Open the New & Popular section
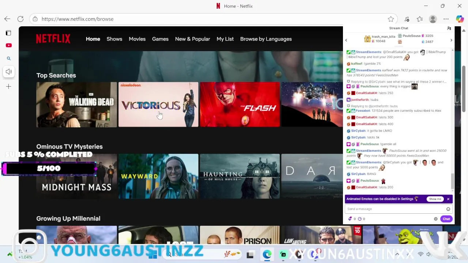This screenshot has height=263, width=468. pyautogui.click(x=193, y=39)
